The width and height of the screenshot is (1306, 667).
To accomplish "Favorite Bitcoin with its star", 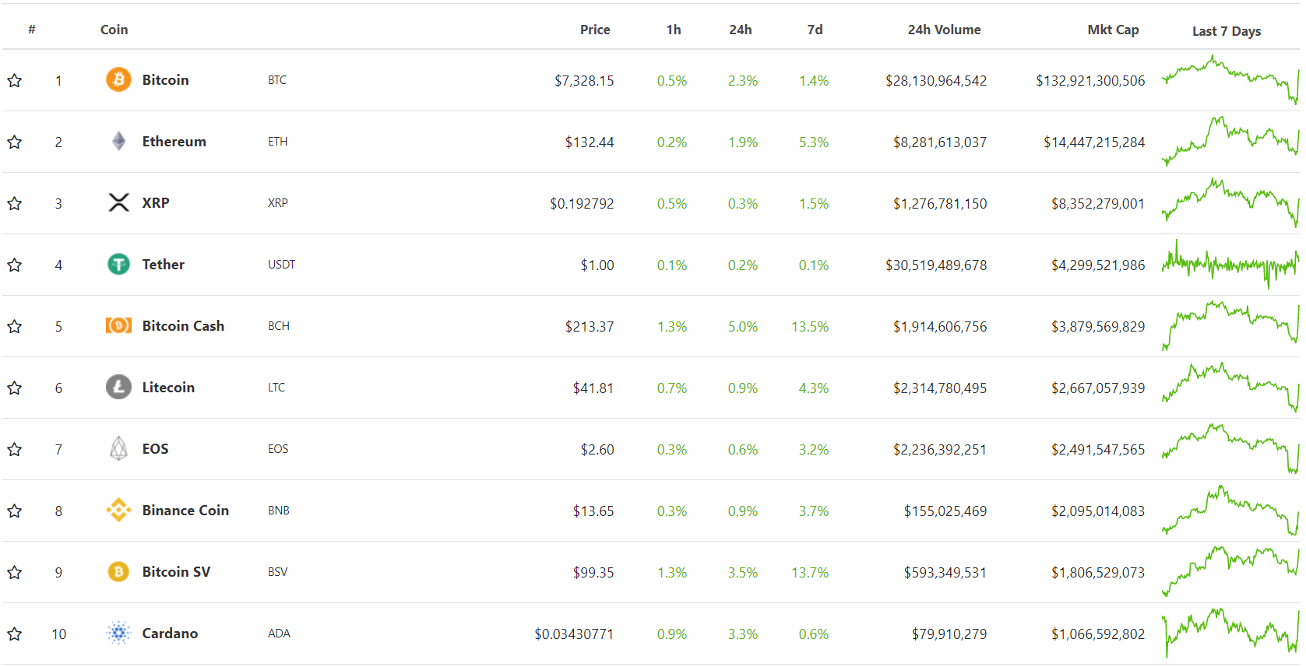I will 14,80.
